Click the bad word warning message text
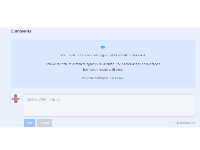This screenshot has width=200, height=150. pos(102,55)
